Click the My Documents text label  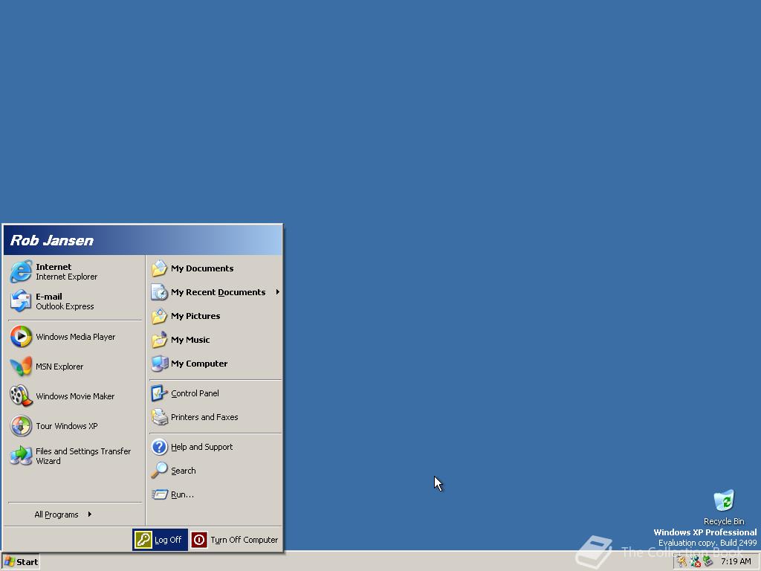(x=202, y=268)
